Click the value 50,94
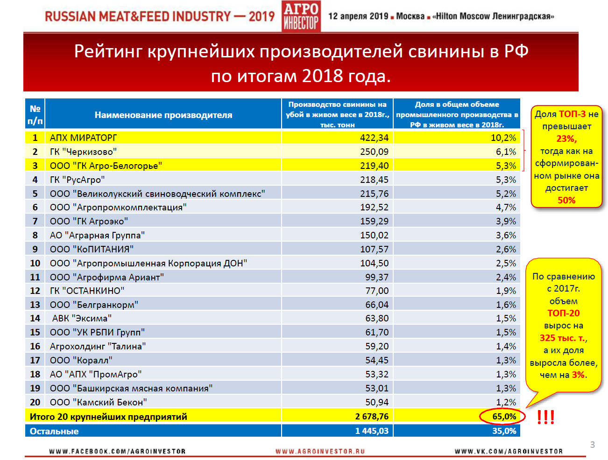 click(x=377, y=402)
